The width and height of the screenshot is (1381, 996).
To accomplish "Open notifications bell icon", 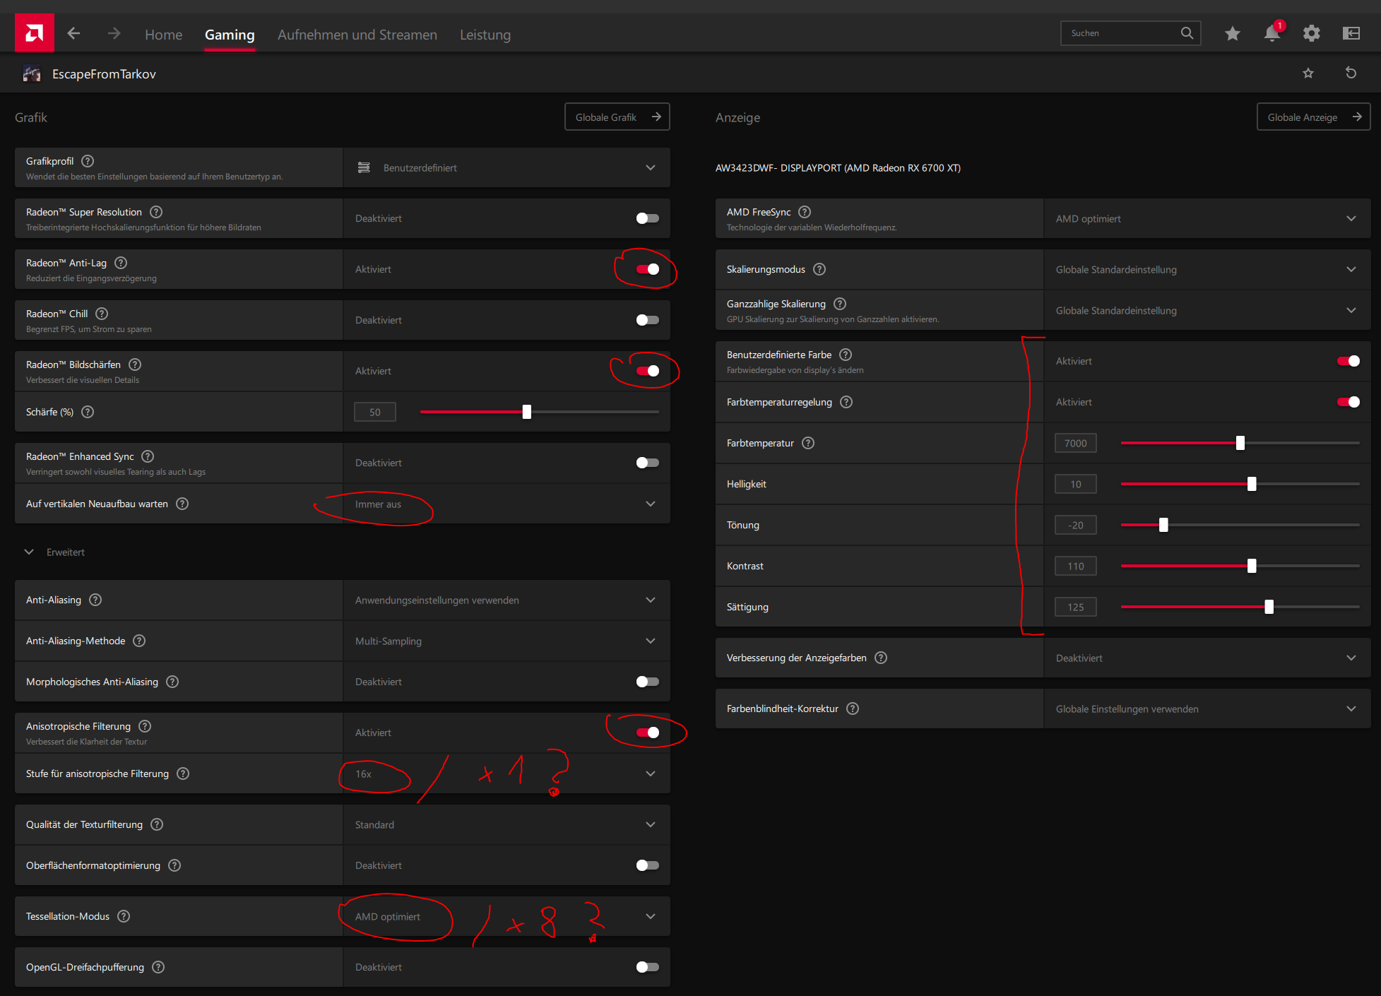I will tap(1272, 33).
